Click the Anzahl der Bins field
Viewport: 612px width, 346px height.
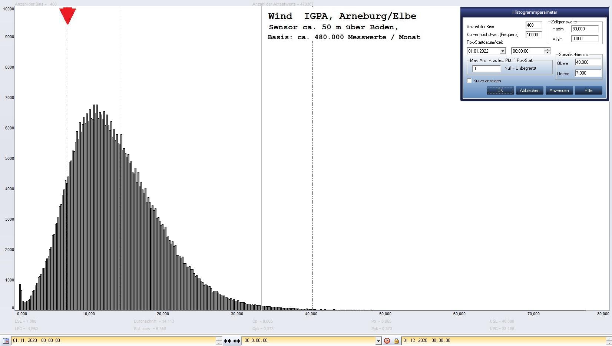point(533,25)
